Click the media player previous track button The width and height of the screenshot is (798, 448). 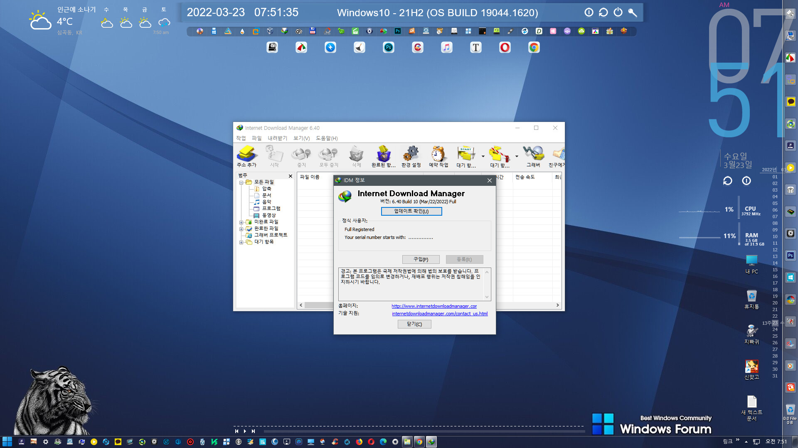236,431
